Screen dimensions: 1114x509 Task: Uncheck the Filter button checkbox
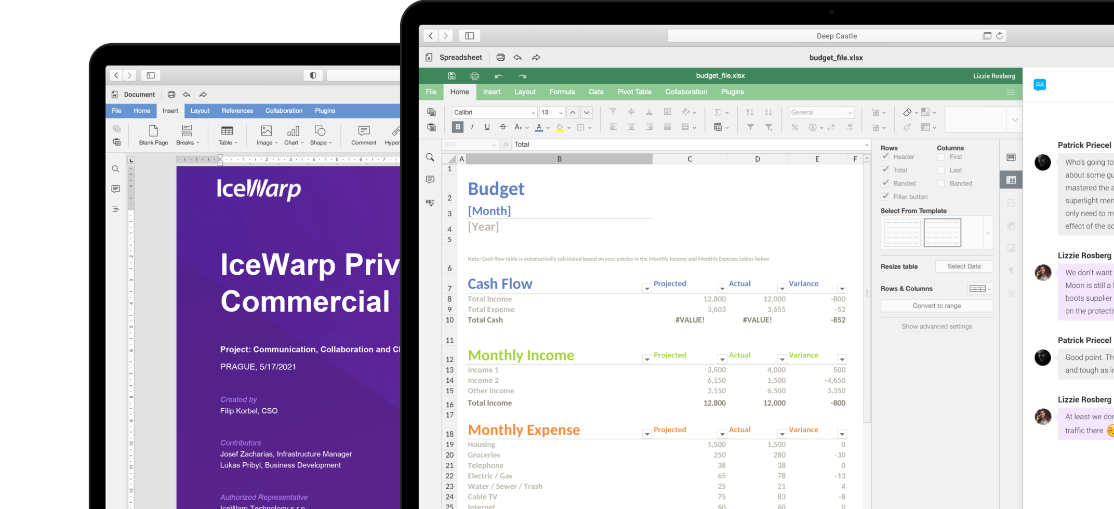(885, 196)
